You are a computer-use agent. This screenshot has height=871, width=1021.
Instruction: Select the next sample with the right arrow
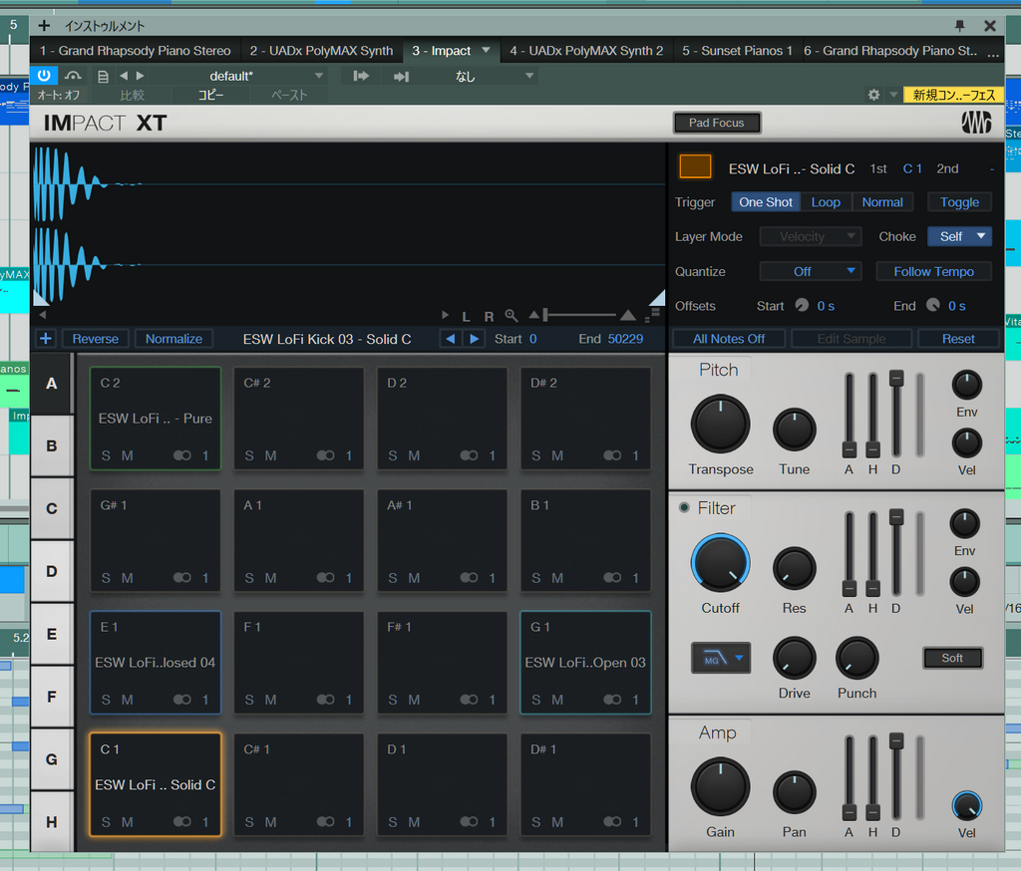click(x=474, y=339)
